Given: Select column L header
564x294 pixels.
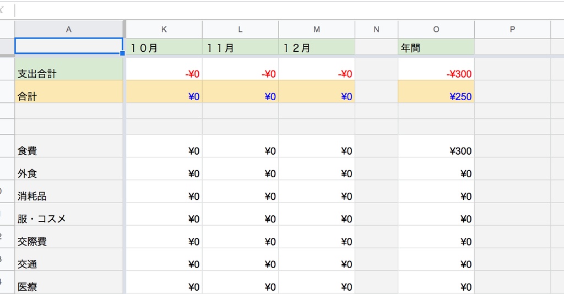Looking at the screenshot, I should 240,30.
